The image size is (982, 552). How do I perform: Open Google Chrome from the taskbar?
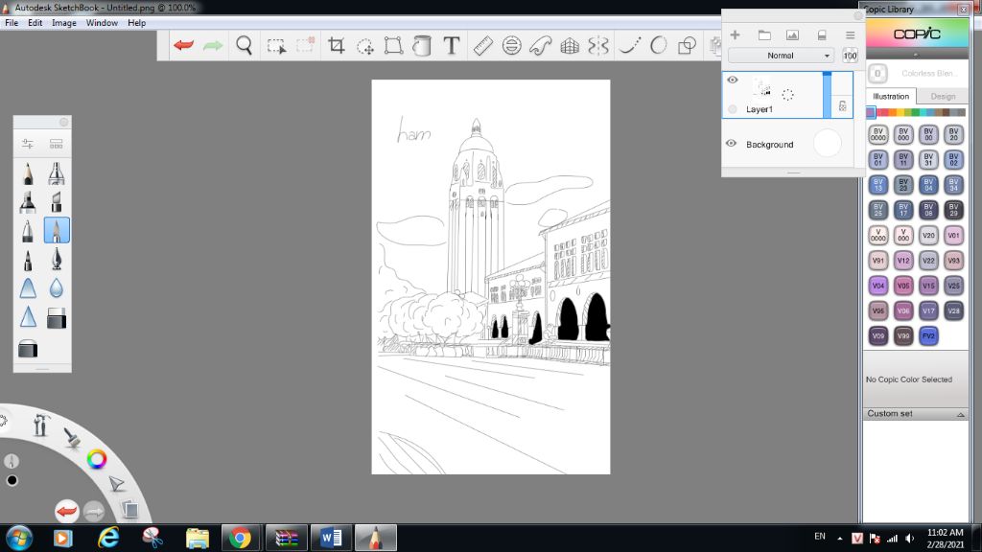pos(239,538)
